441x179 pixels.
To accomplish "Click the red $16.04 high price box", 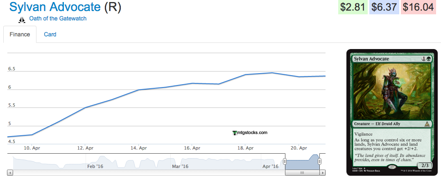I will tap(418, 7).
